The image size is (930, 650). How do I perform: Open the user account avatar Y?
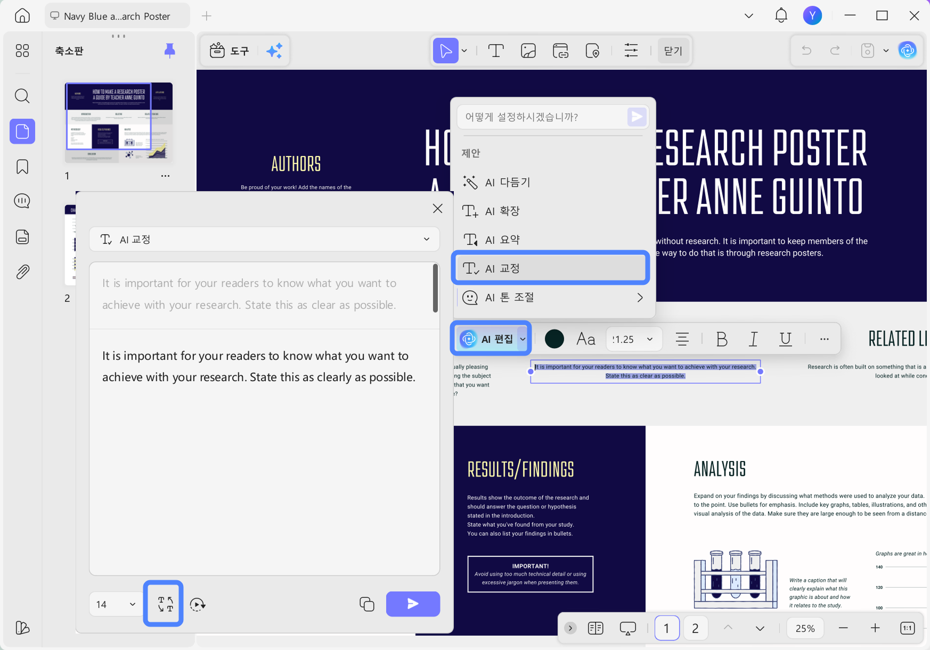(x=812, y=15)
